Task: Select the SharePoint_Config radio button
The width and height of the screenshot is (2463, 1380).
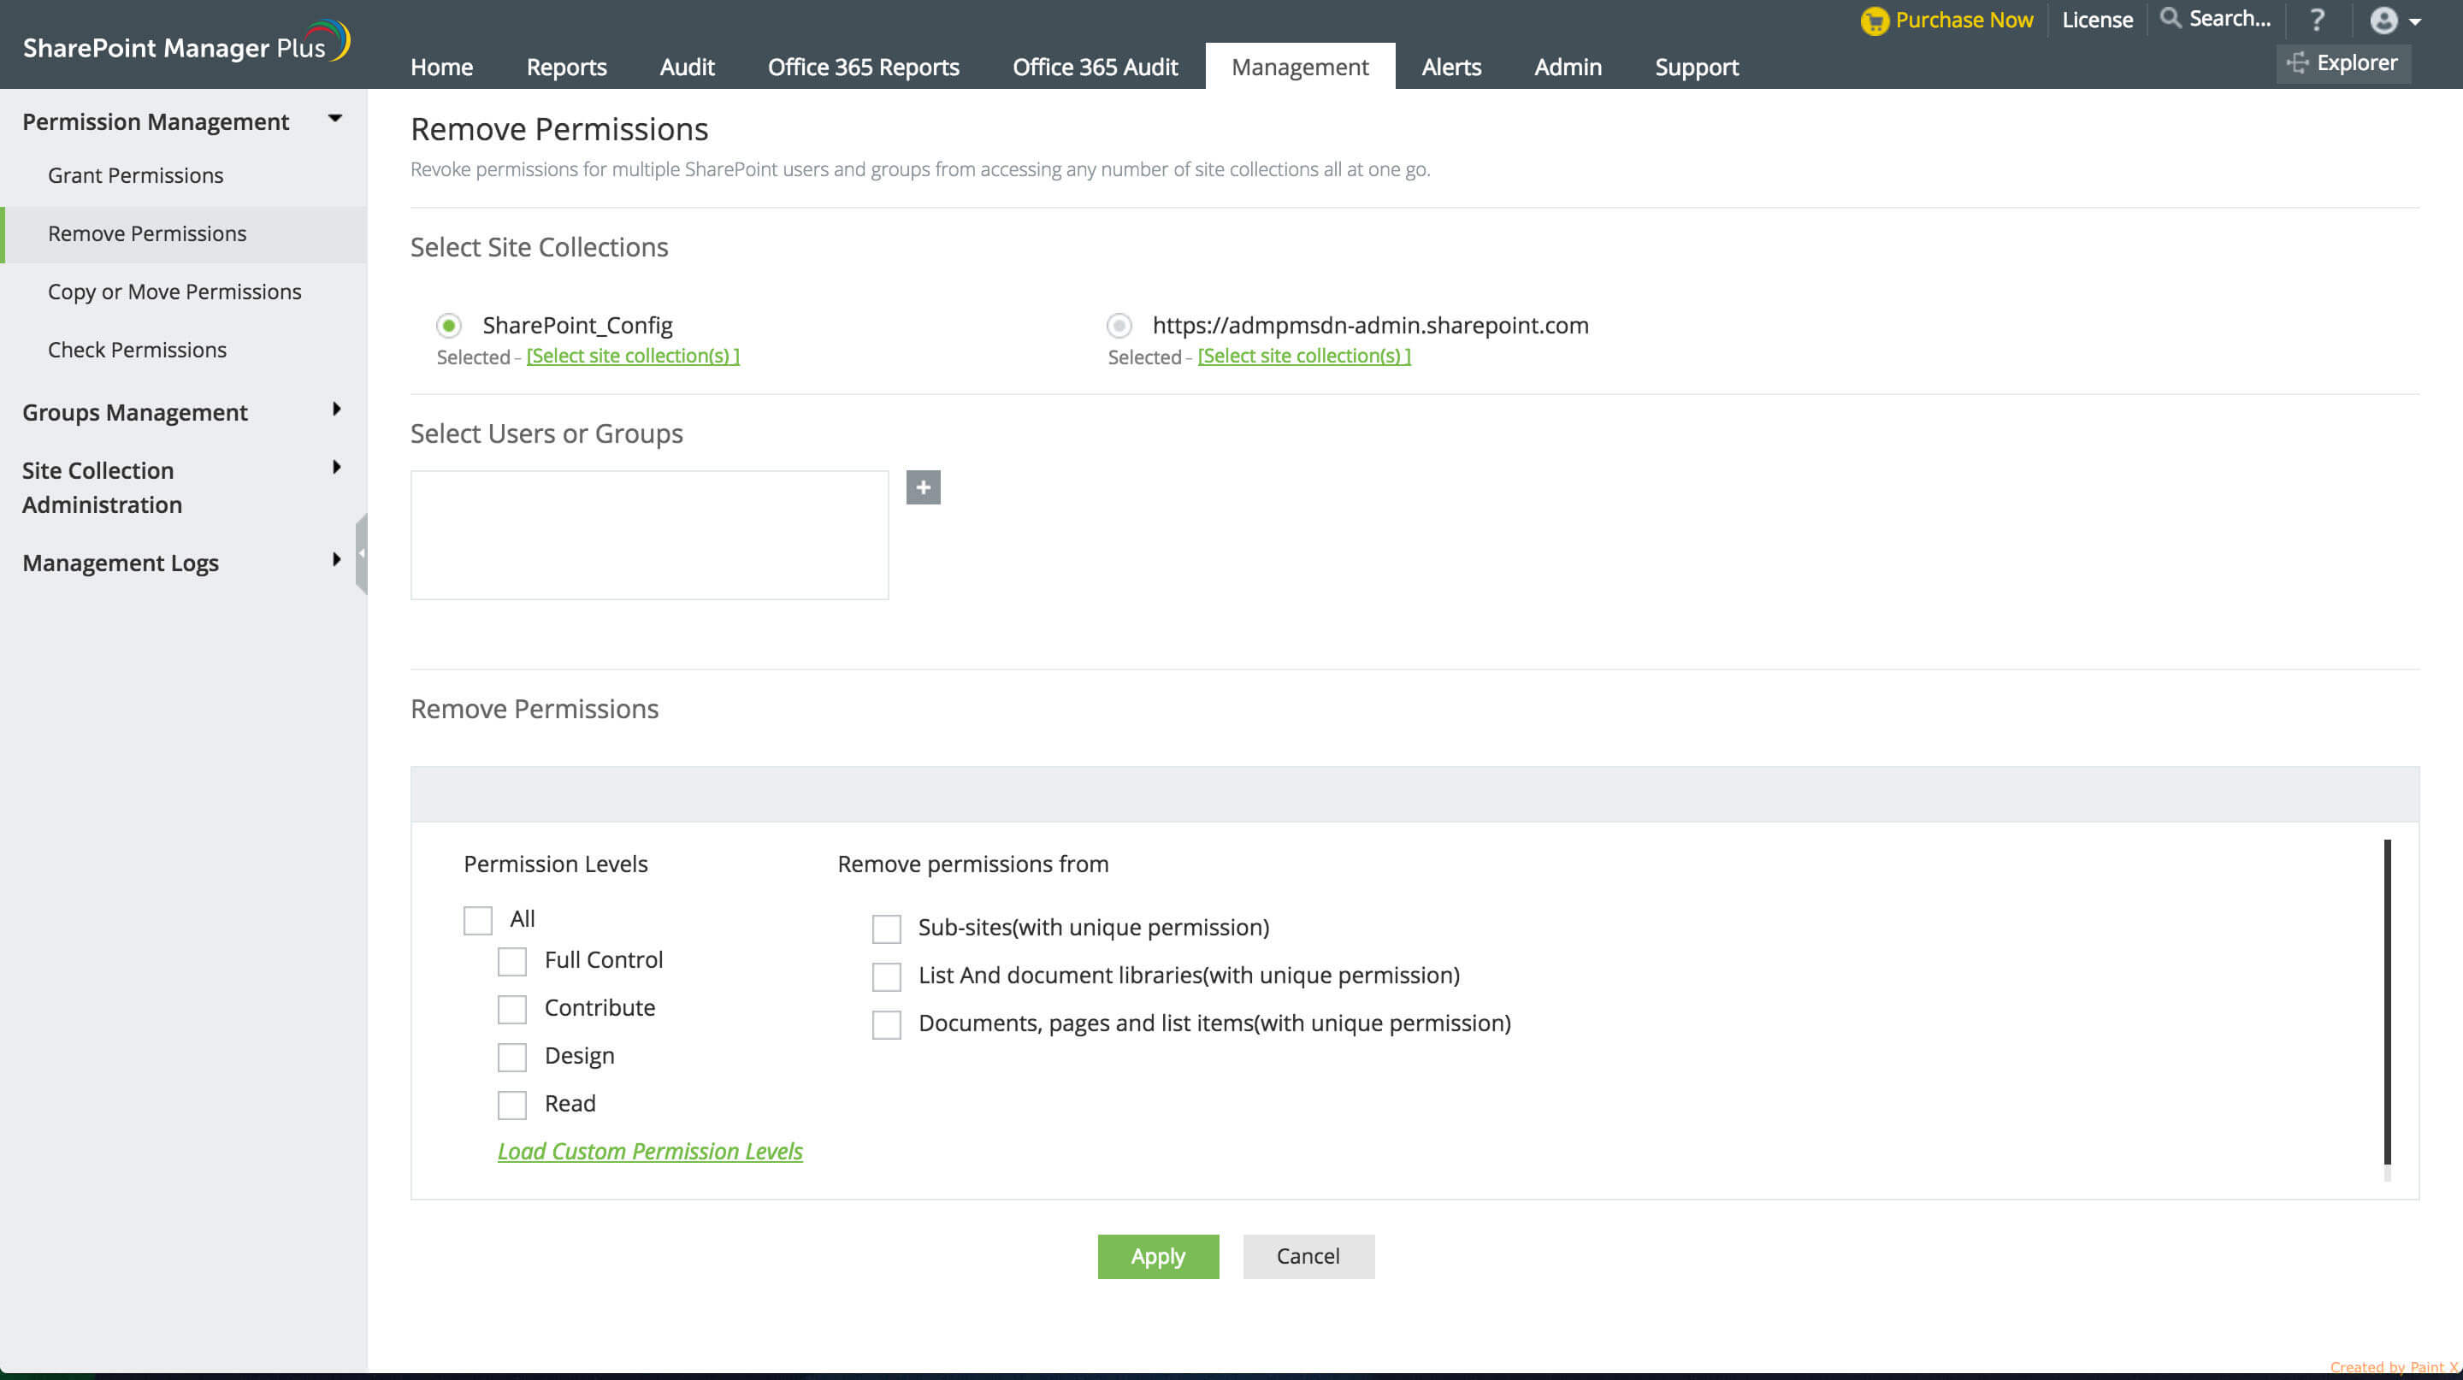Action: click(449, 326)
